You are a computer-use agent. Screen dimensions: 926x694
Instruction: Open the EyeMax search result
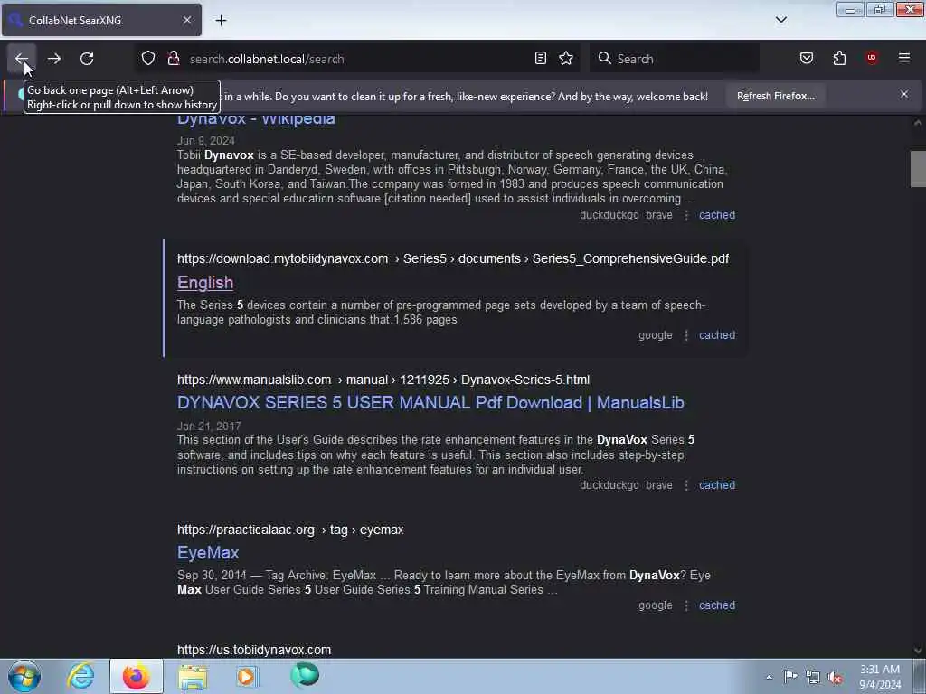[208, 553]
